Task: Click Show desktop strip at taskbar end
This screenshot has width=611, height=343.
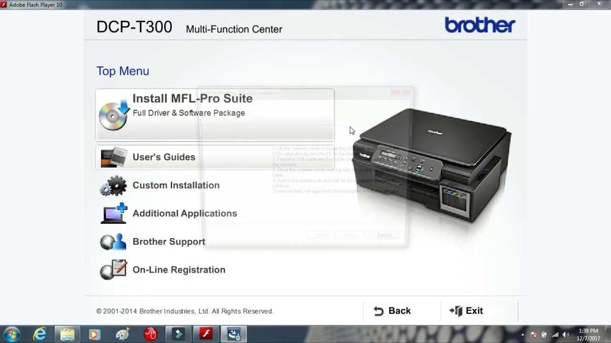Action: [608, 334]
